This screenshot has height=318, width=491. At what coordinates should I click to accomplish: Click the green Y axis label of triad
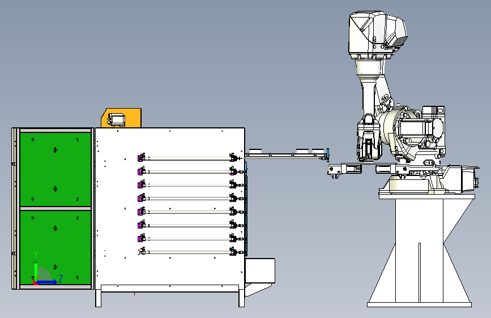coord(36,254)
